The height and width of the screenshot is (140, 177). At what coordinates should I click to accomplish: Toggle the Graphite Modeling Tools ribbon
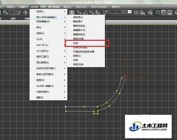click(x=157, y=12)
